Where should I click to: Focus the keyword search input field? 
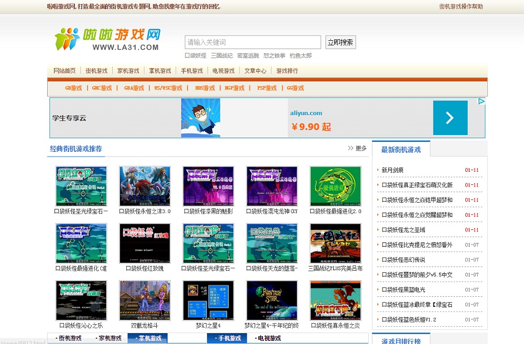253,42
